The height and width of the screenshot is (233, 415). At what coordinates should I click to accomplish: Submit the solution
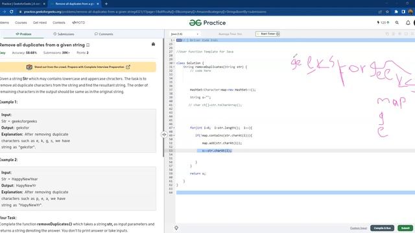[x=405, y=228]
